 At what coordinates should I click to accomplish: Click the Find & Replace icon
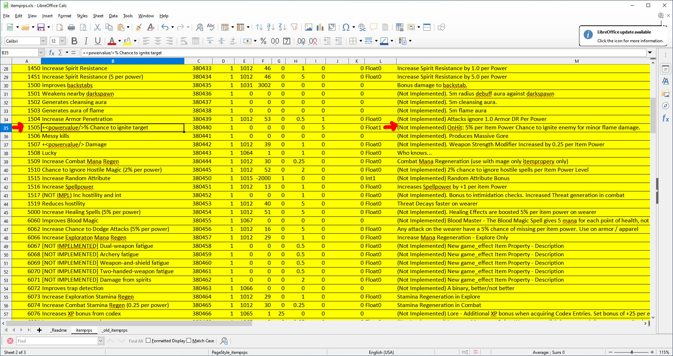(x=199, y=27)
